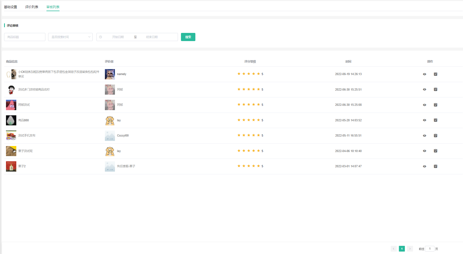463x254 pixels.
Task: Click the audit icon for 栗子测试呢 row
Action: (x=435, y=151)
